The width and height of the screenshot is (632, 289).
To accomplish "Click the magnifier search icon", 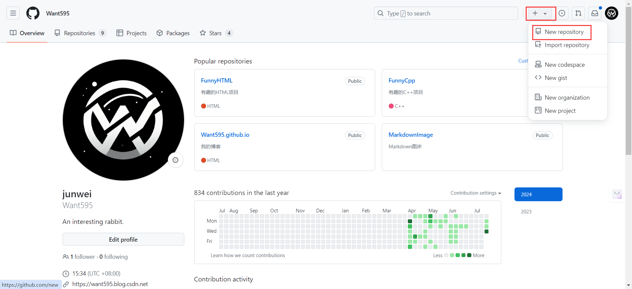I will [x=381, y=13].
